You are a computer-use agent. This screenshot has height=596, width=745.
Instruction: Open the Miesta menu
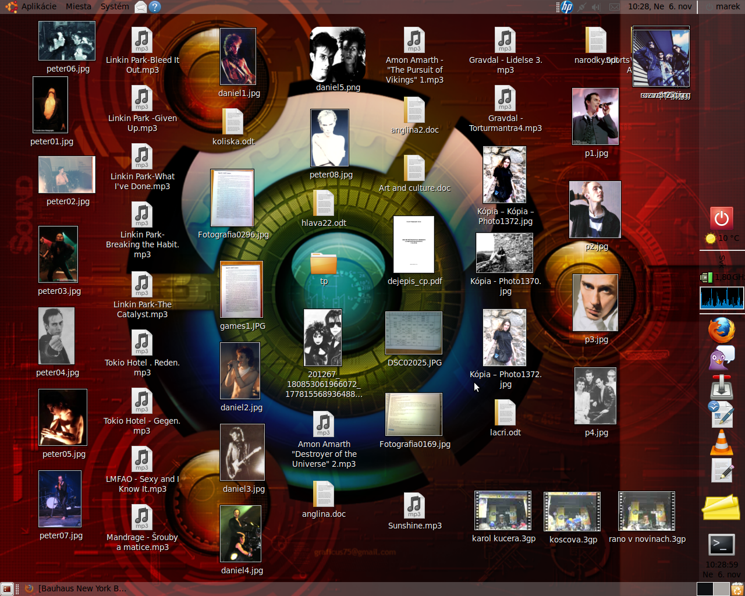coord(78,7)
